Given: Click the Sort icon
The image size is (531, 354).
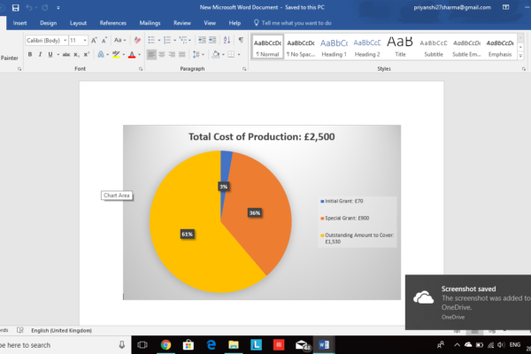Looking at the screenshot, I should (x=226, y=40).
